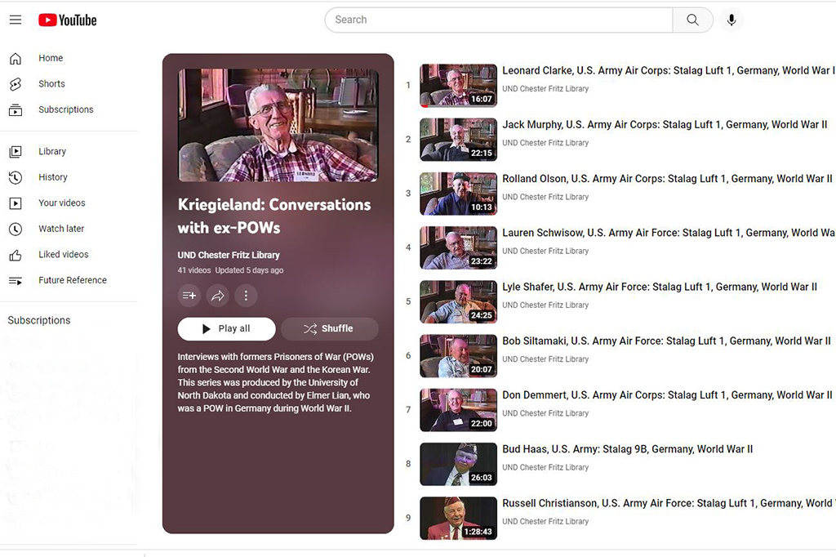Image resolution: width=836 pixels, height=557 pixels.
Task: Click the Play all button
Action: [227, 328]
